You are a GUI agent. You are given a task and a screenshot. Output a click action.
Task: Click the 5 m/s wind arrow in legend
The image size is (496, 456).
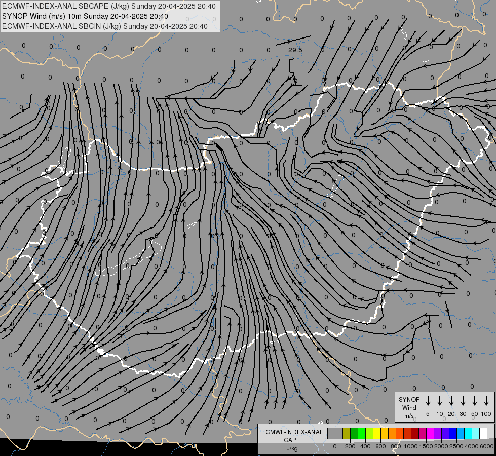(x=428, y=401)
